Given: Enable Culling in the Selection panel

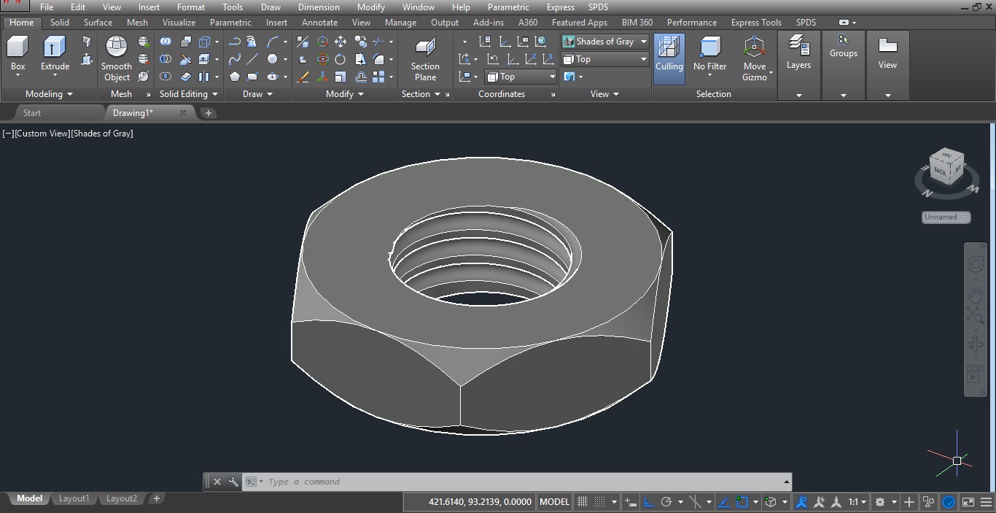Looking at the screenshot, I should pyautogui.click(x=669, y=55).
